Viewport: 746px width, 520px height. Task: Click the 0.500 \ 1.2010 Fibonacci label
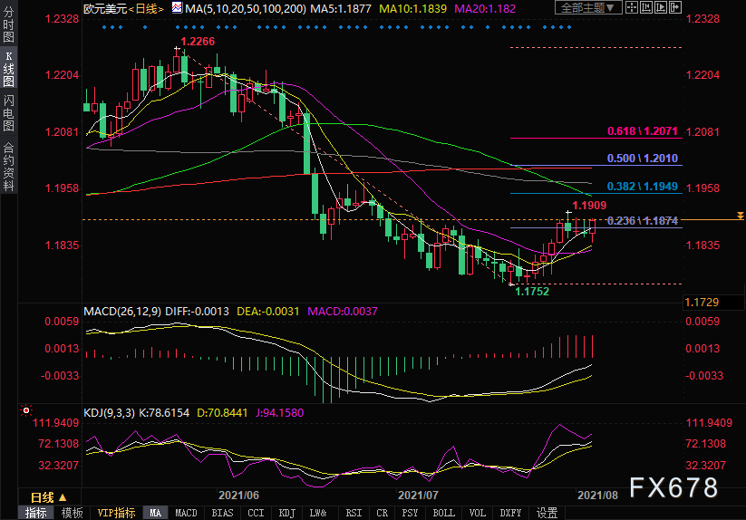point(643,159)
